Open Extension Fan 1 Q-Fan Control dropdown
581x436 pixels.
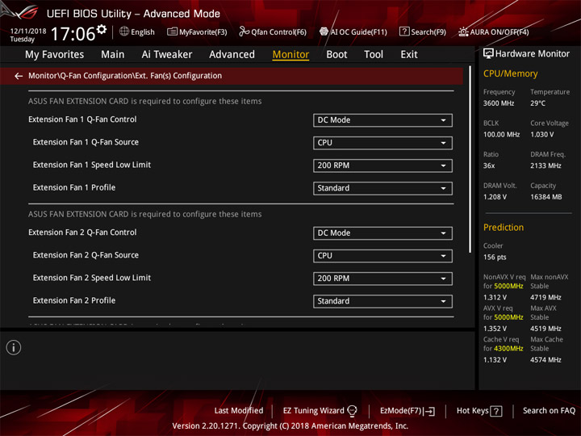pyautogui.click(x=382, y=120)
